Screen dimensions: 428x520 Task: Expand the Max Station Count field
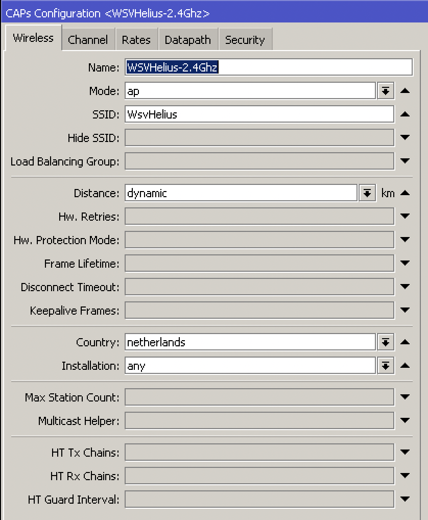pyautogui.click(x=405, y=397)
